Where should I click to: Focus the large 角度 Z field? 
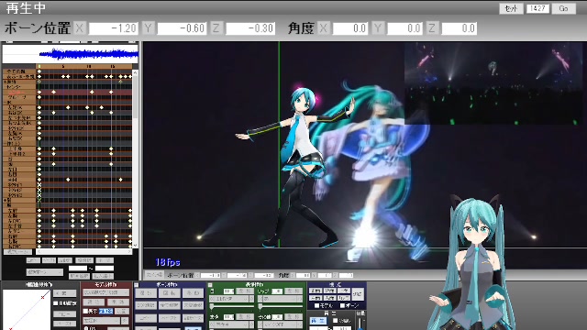pyautogui.click(x=459, y=28)
